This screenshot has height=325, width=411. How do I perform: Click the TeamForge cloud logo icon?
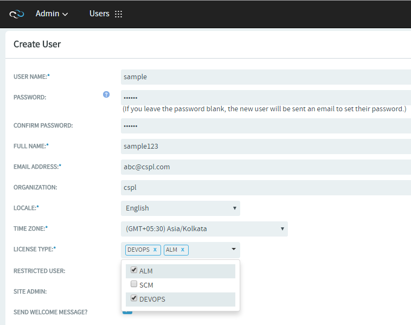tap(17, 14)
